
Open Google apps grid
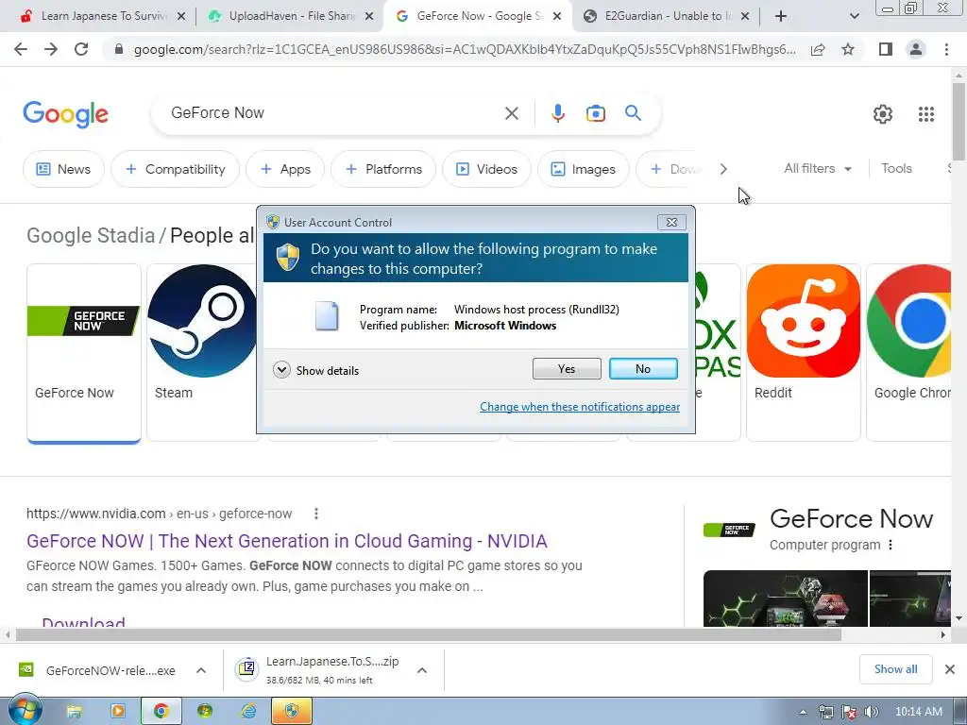(x=925, y=114)
